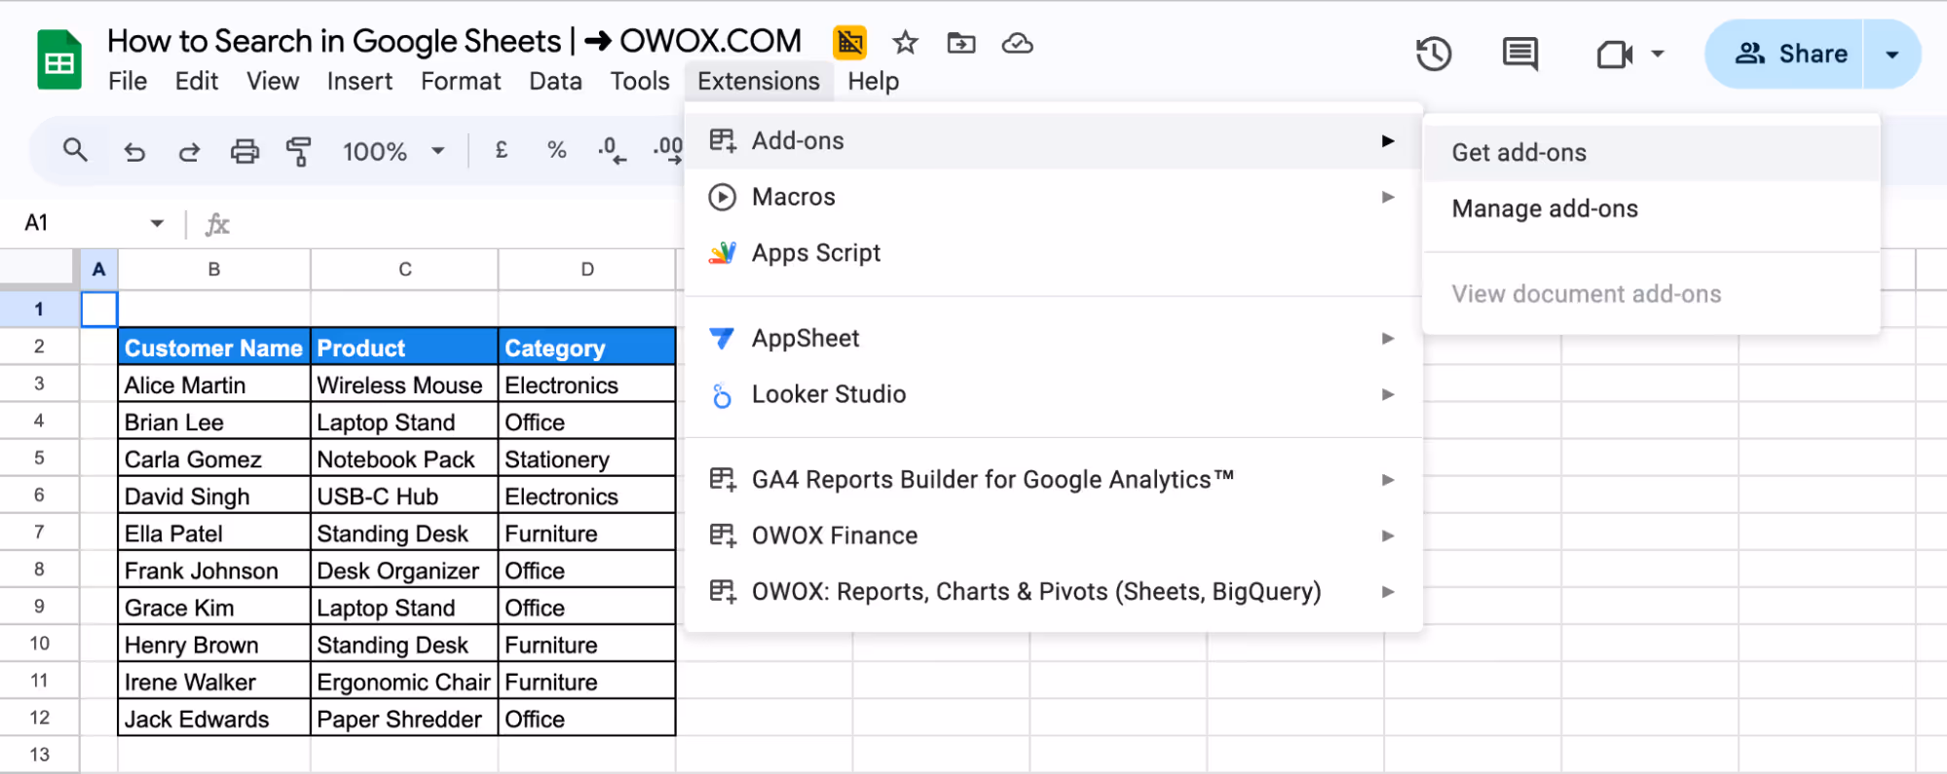1947x774 pixels.
Task: Expand the Macros submenu arrow
Action: 1388,197
